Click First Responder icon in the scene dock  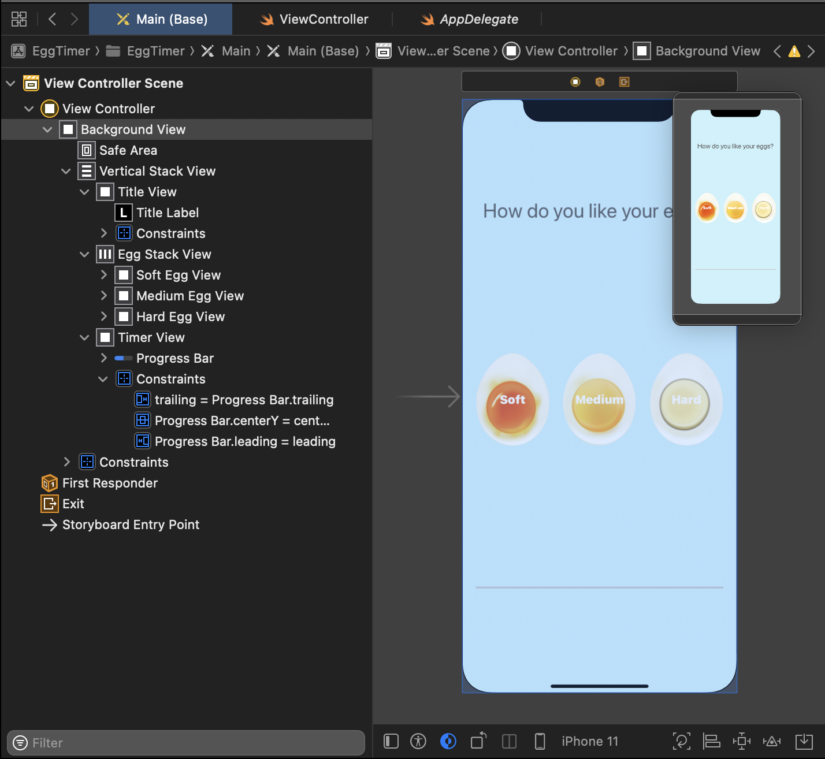pos(600,82)
